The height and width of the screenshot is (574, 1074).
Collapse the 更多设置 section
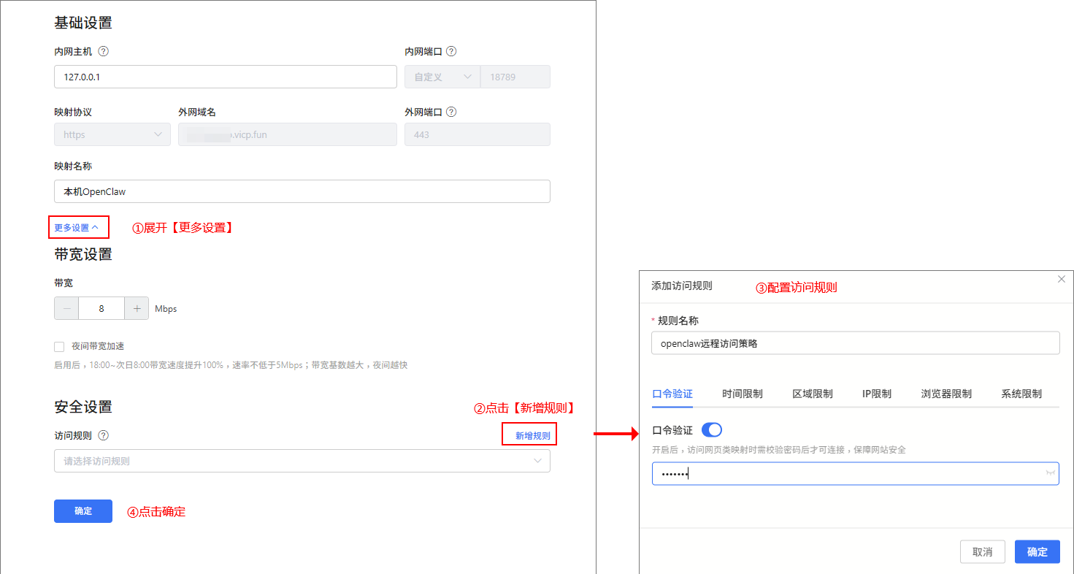click(78, 227)
